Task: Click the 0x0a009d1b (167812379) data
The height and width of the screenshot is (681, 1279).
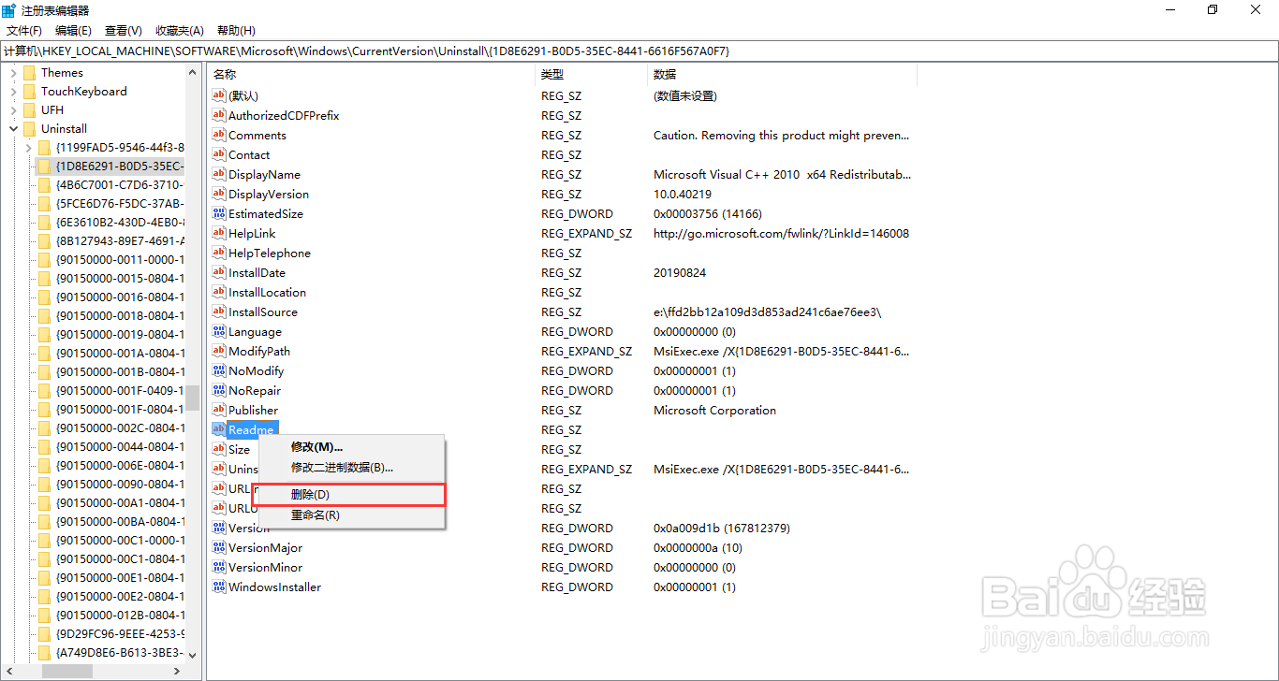Action: pyautogui.click(x=722, y=528)
